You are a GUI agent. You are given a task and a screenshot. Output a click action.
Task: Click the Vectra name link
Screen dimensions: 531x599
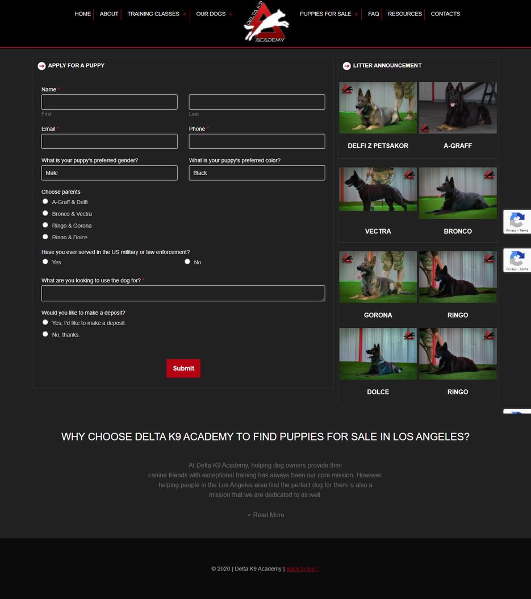(x=378, y=231)
